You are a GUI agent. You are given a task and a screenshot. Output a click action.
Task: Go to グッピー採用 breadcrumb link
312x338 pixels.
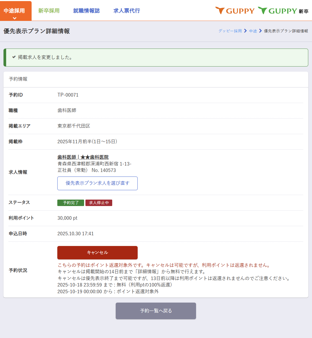coord(230,31)
